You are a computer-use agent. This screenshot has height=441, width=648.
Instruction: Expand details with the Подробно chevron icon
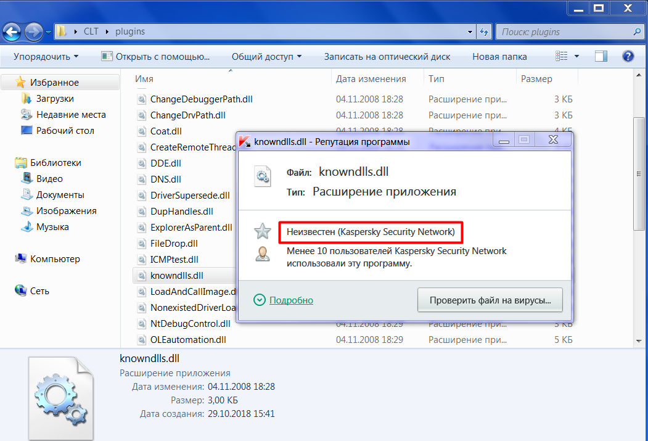tap(260, 300)
